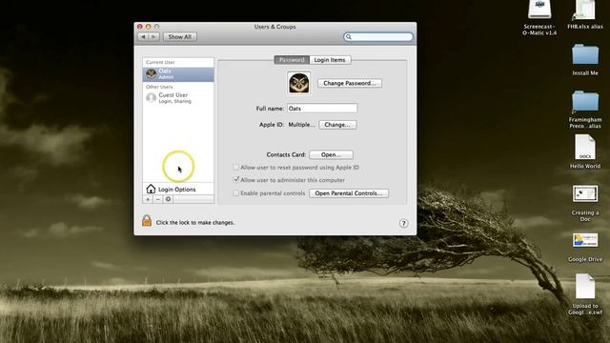
Task: Open Hello World docx file
Action: [x=585, y=151]
